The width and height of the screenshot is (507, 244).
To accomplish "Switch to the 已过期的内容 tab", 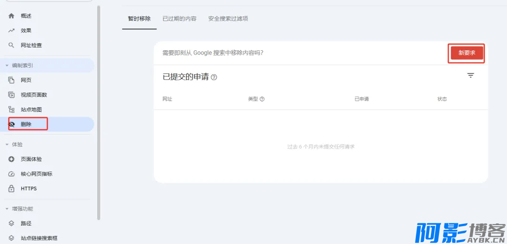I will click(179, 19).
